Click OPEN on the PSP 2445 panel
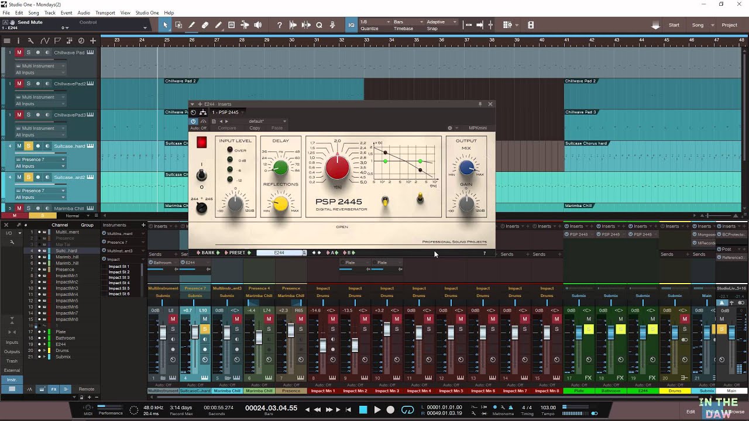The image size is (749, 421). pos(342,227)
